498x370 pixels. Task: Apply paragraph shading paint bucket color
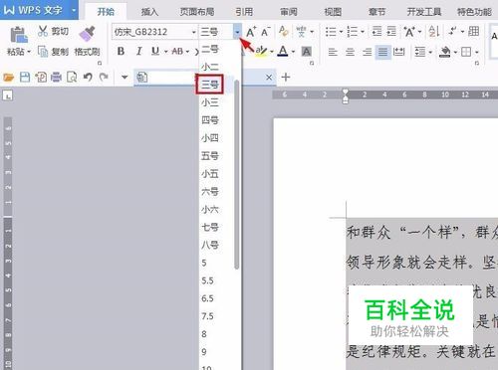coord(445,52)
